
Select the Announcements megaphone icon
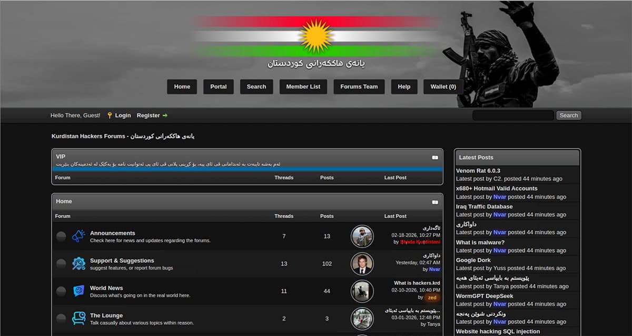pos(78,236)
